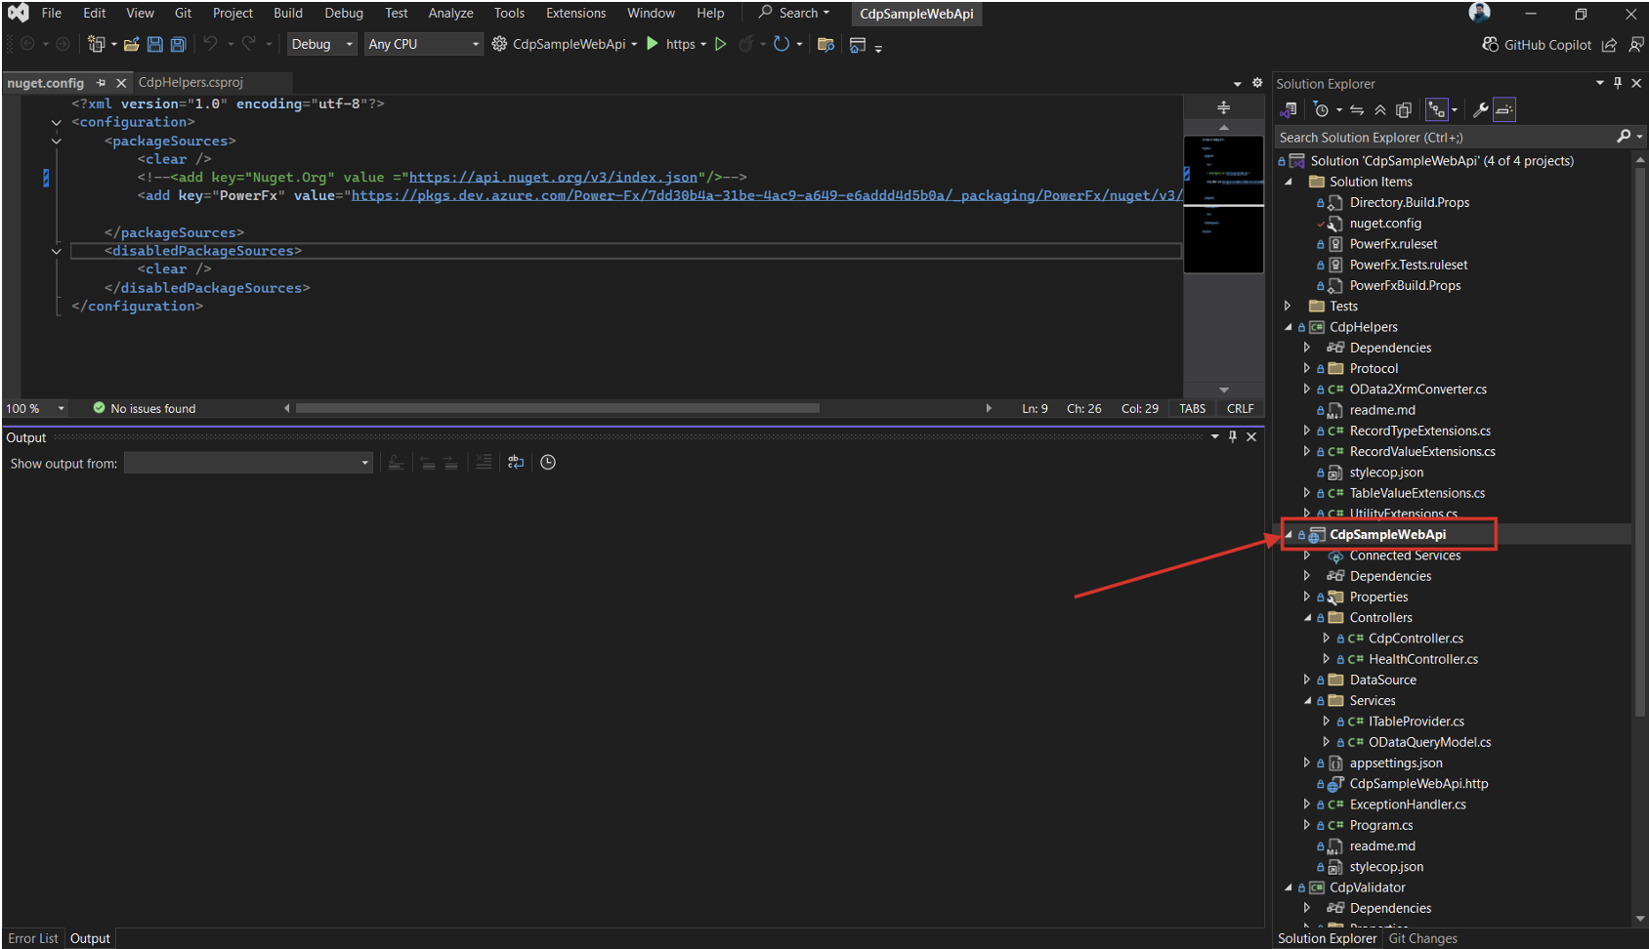This screenshot has width=1649, height=949.
Task: Open the 100 % zoom dropdown
Action: click(x=35, y=408)
